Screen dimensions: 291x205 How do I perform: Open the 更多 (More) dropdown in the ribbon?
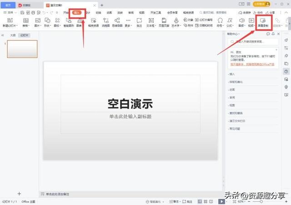coord(128,22)
